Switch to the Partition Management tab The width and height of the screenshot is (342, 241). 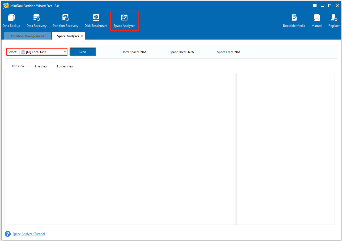[27, 36]
